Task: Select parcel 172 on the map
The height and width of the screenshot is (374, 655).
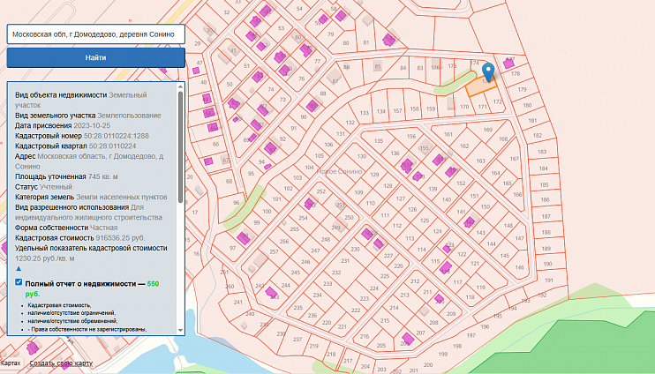Action: pyautogui.click(x=497, y=101)
